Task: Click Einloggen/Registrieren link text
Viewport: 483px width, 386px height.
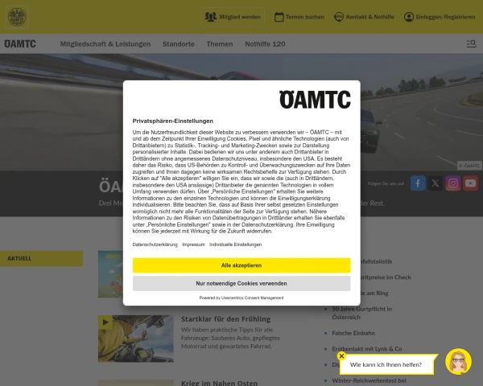Action: 445,17
